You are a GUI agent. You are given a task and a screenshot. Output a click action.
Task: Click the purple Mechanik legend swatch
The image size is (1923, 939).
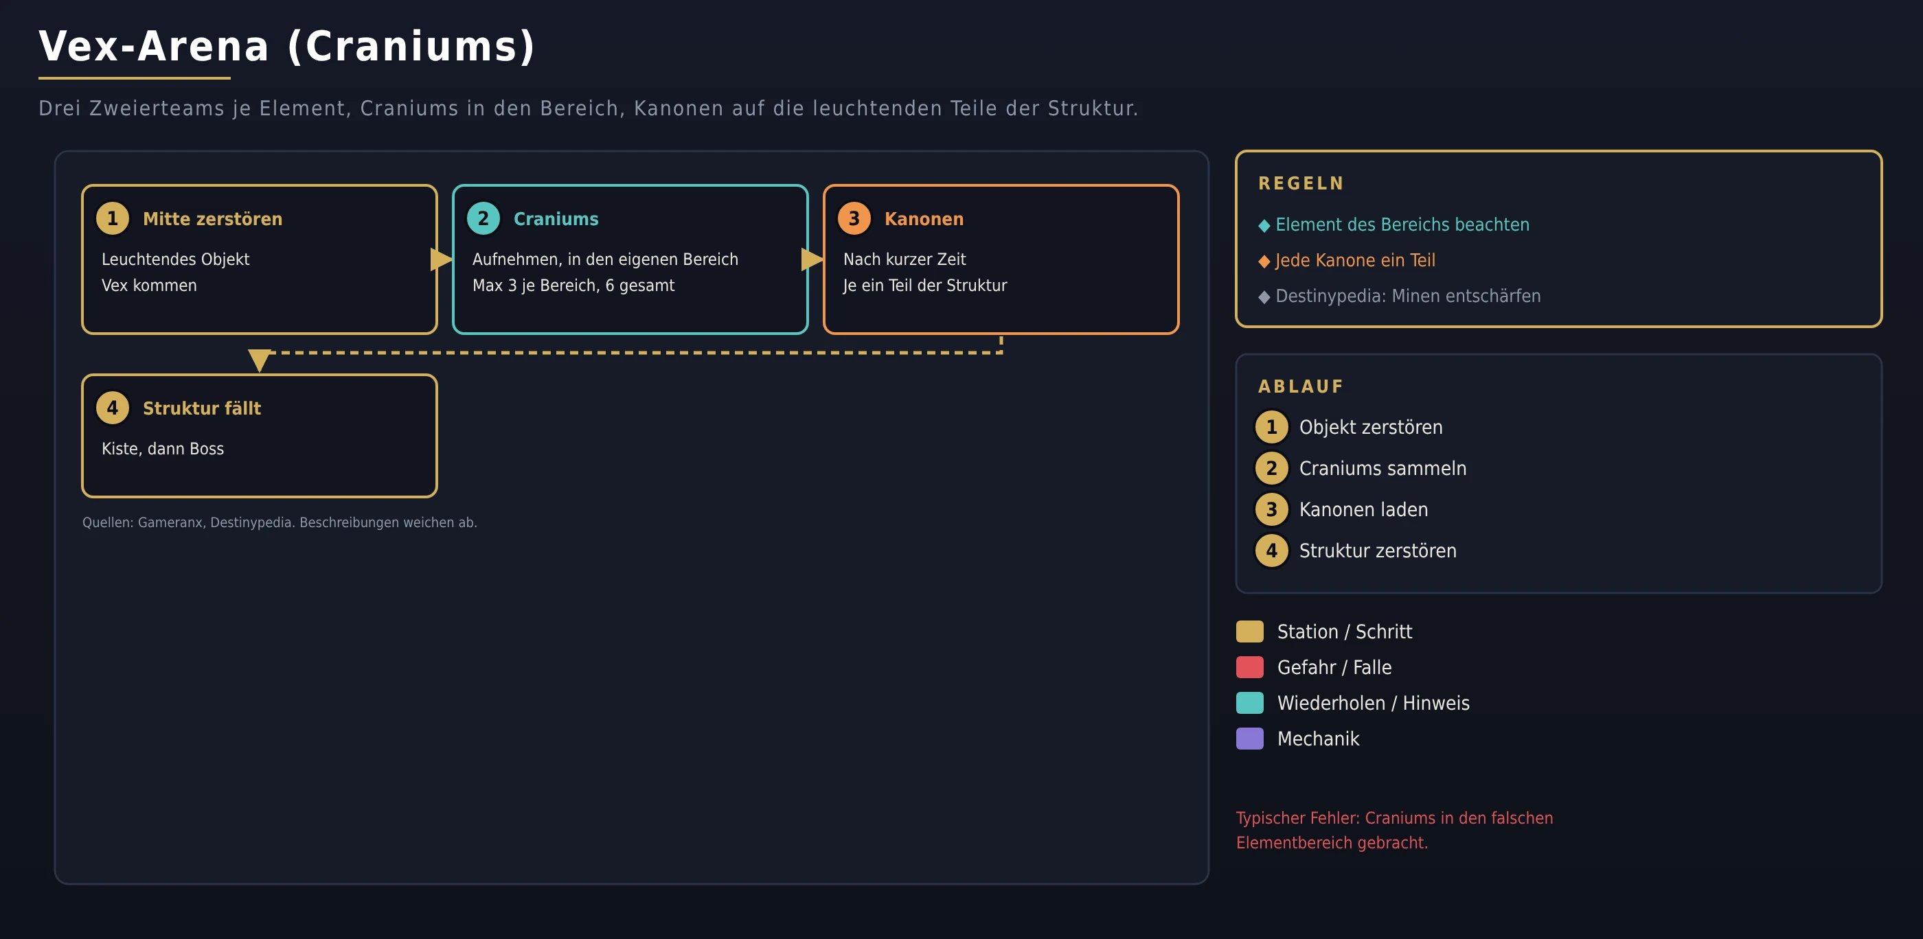click(1250, 739)
